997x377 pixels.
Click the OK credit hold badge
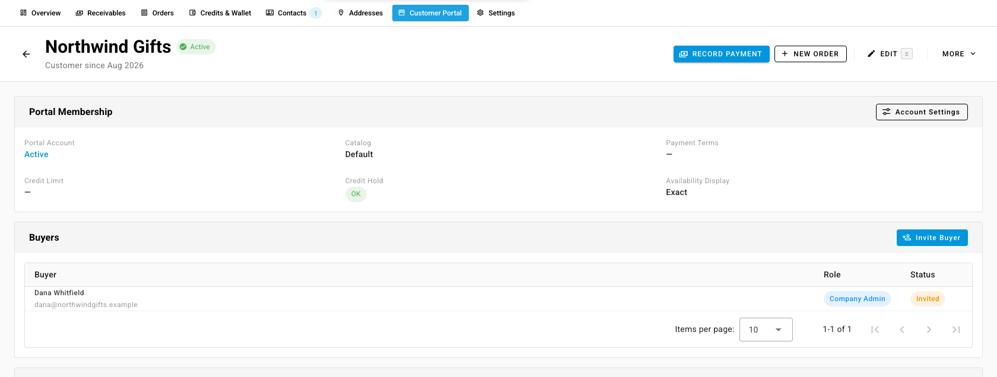pos(355,194)
